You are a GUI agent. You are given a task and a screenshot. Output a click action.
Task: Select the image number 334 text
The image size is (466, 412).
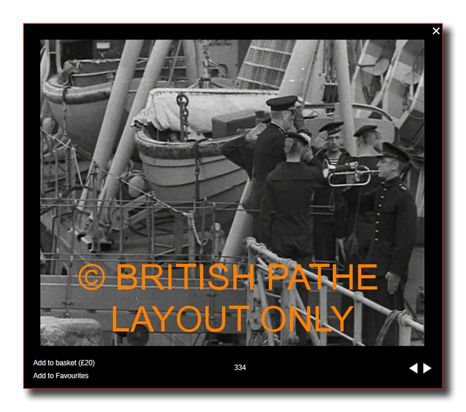pos(240,367)
